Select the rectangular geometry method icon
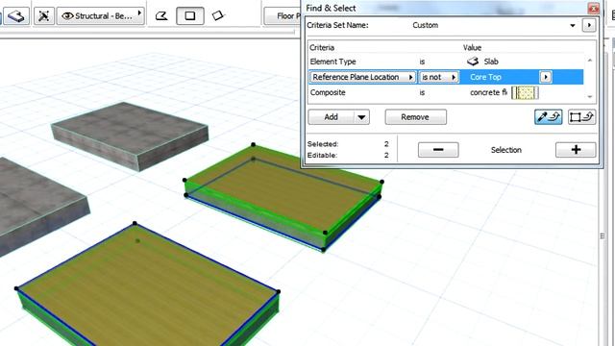Screen dimensions: 615x346 coord(190,16)
